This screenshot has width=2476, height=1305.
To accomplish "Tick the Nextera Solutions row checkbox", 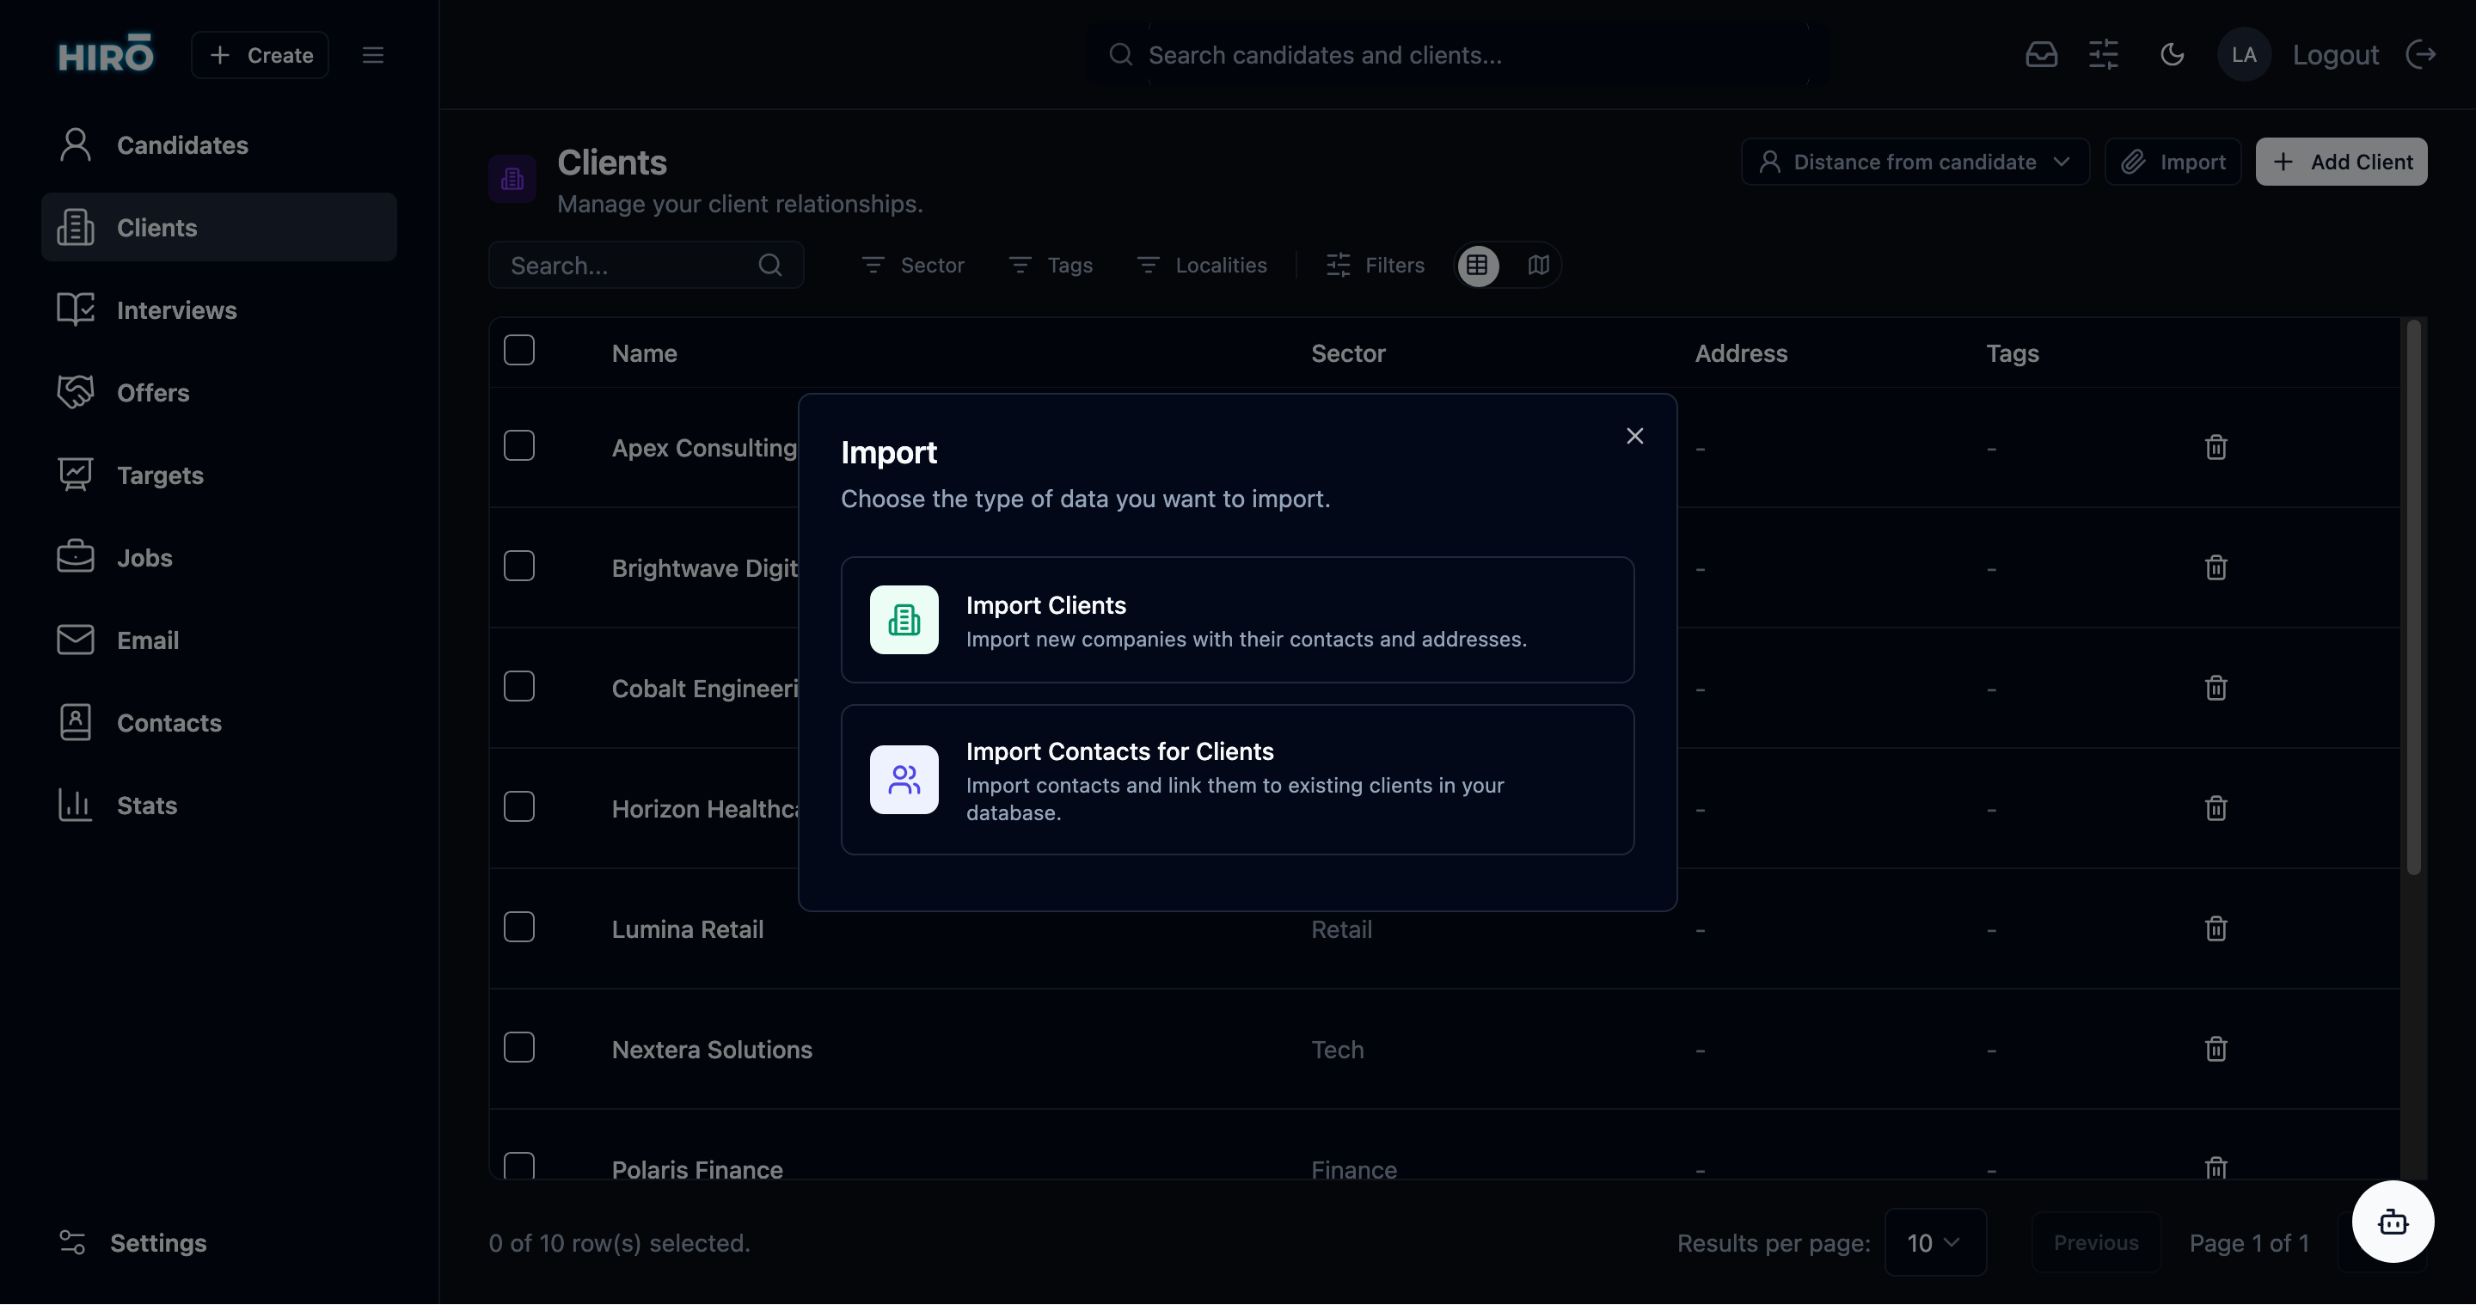I will click(x=520, y=1046).
